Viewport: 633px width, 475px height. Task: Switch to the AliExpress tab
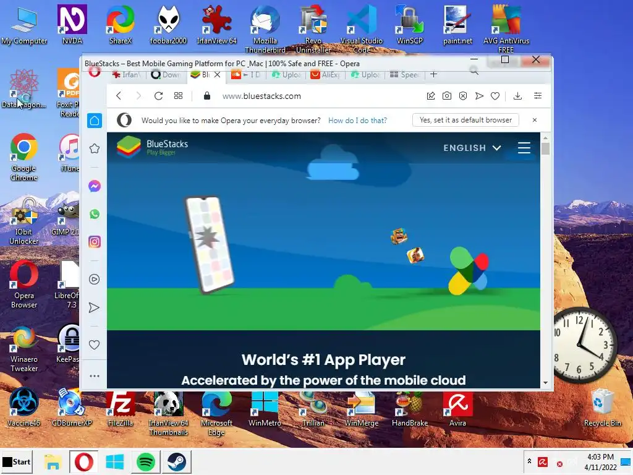tap(325, 75)
